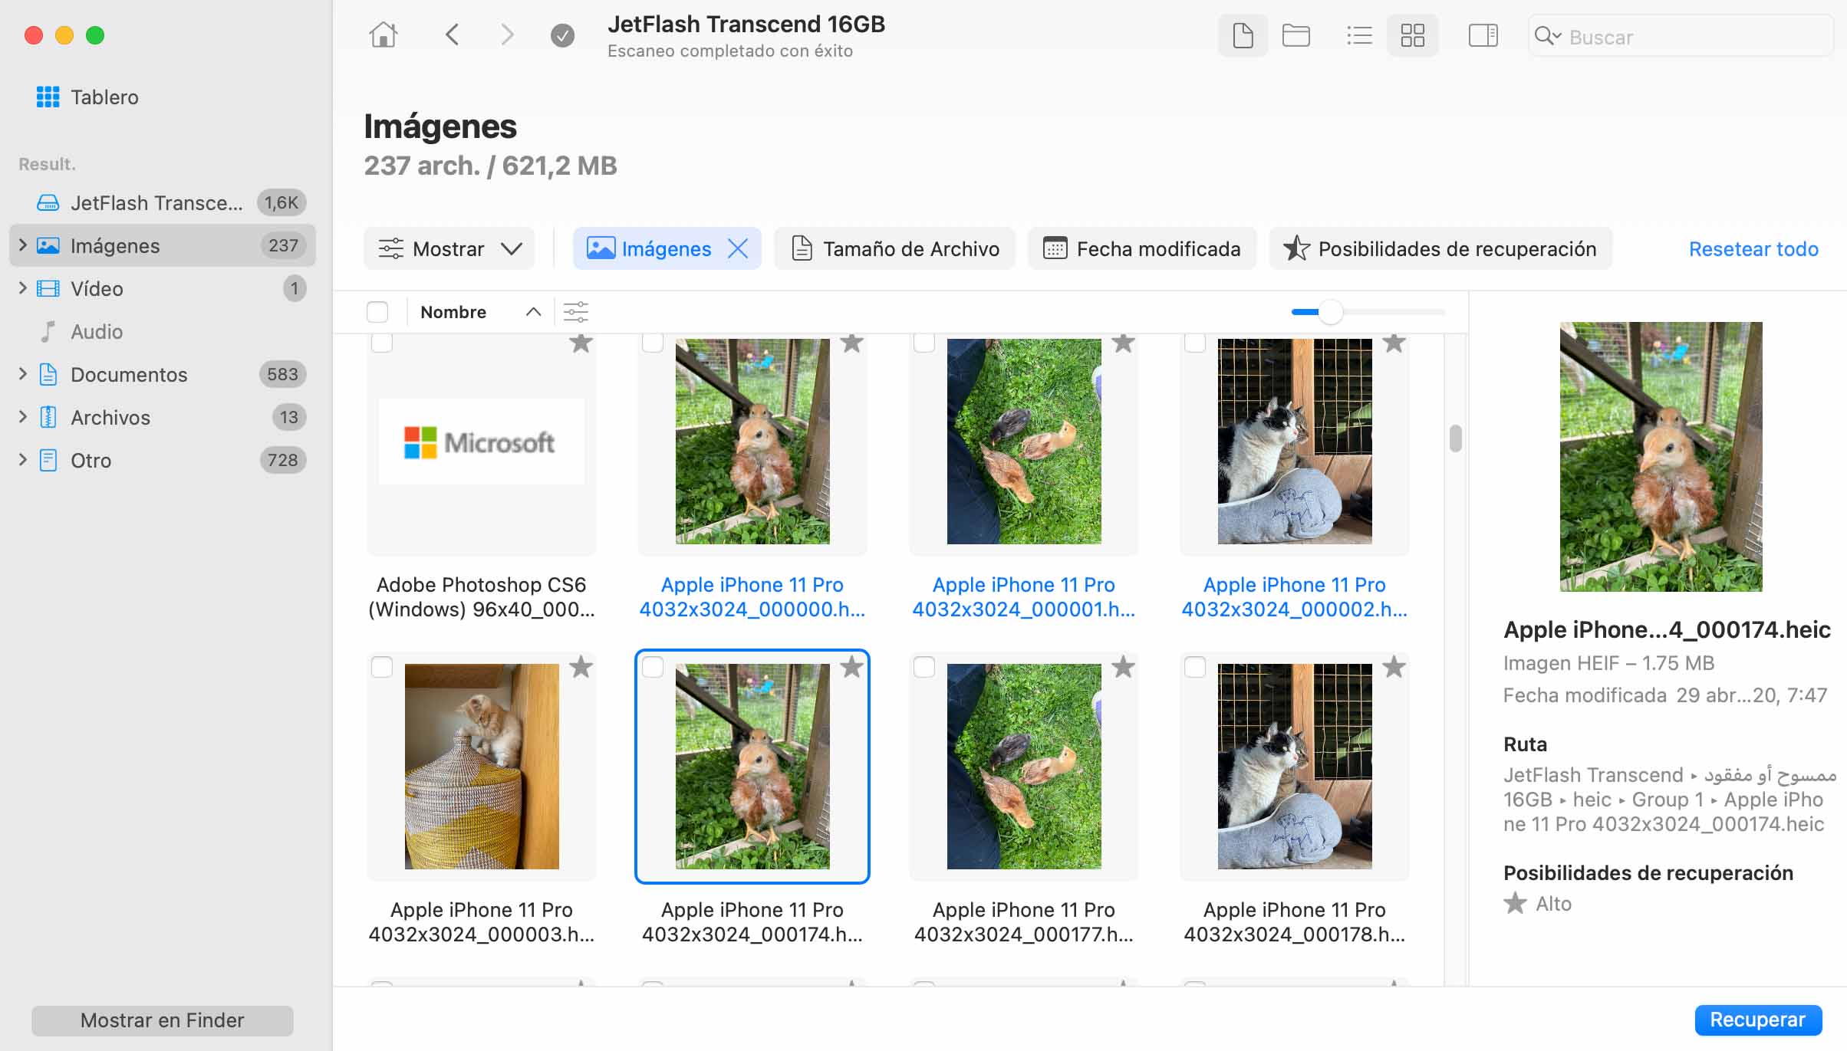The height and width of the screenshot is (1051, 1847).
Task: Select Documentos in the sidebar
Action: pos(163,374)
